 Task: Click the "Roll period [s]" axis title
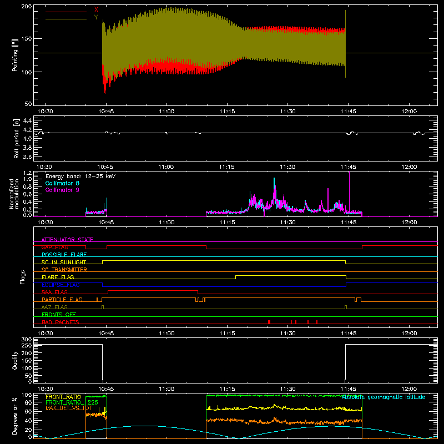16,138
